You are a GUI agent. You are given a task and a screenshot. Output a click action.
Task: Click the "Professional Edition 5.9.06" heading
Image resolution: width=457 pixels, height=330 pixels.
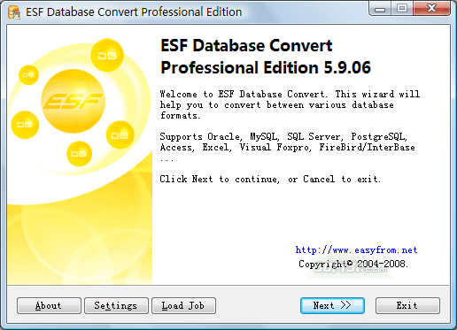[x=266, y=67]
